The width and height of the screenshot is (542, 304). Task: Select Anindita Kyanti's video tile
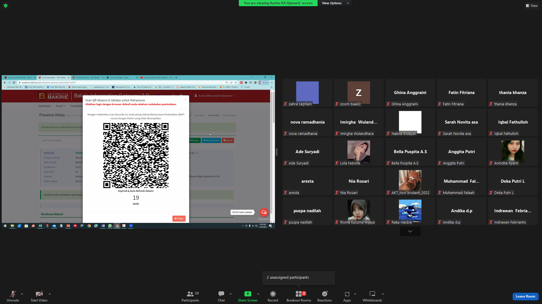513,152
